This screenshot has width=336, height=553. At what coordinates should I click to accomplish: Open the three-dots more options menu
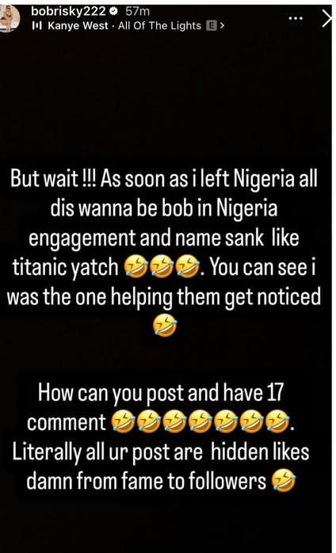[296, 17]
